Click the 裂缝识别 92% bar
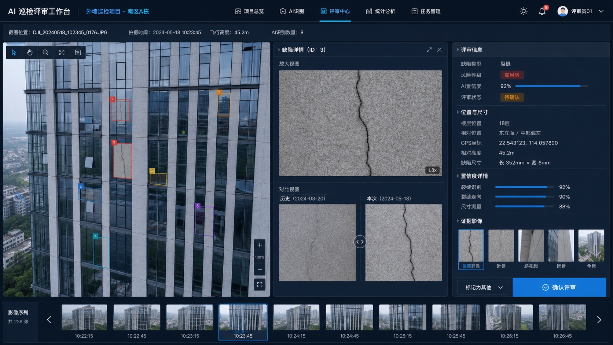This screenshot has width=613, height=345. 524,187
